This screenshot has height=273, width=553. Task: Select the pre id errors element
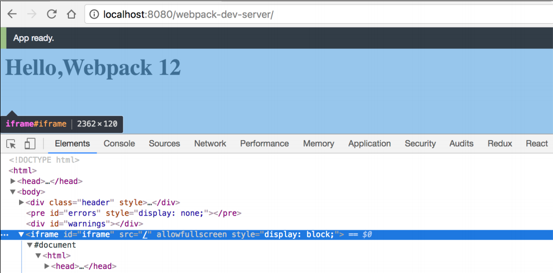(x=133, y=213)
